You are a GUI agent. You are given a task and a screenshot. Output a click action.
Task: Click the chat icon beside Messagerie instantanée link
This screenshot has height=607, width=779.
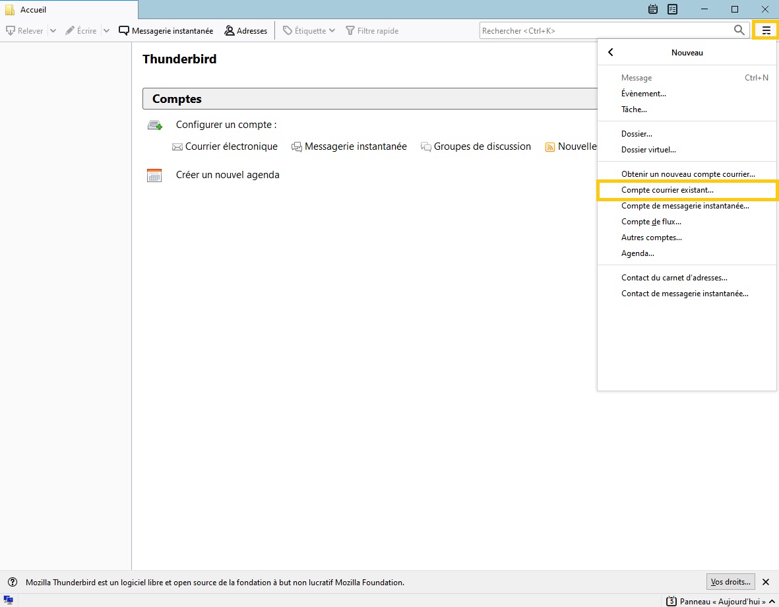[x=297, y=147]
